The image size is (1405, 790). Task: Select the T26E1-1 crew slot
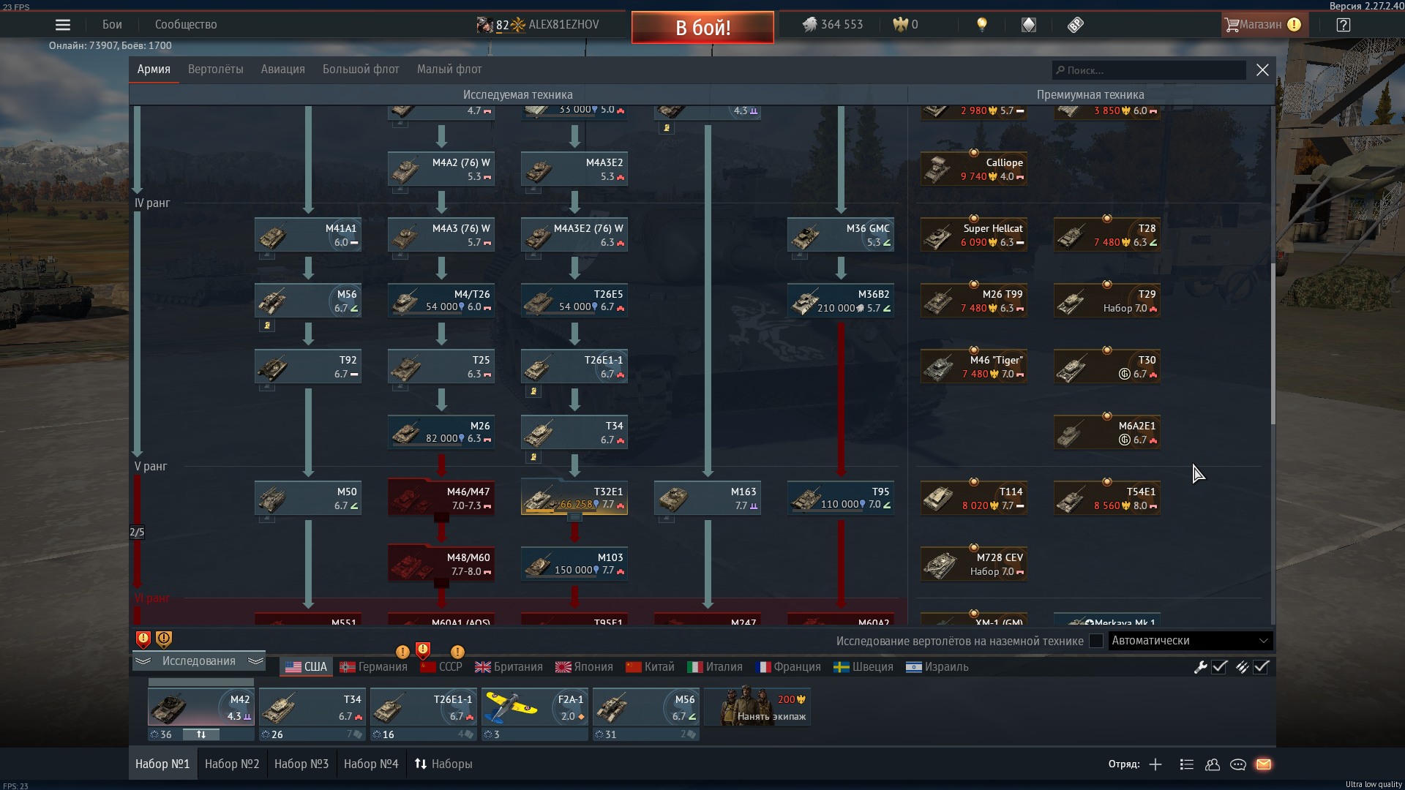point(424,707)
